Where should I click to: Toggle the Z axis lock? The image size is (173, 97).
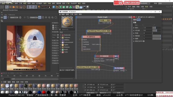(x=35, y=7)
